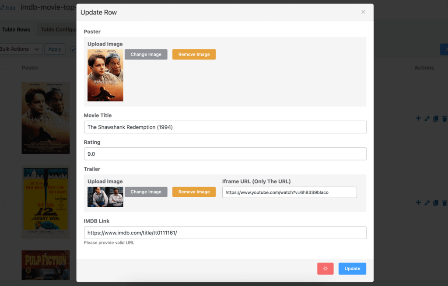Click the Update button

pyautogui.click(x=352, y=269)
